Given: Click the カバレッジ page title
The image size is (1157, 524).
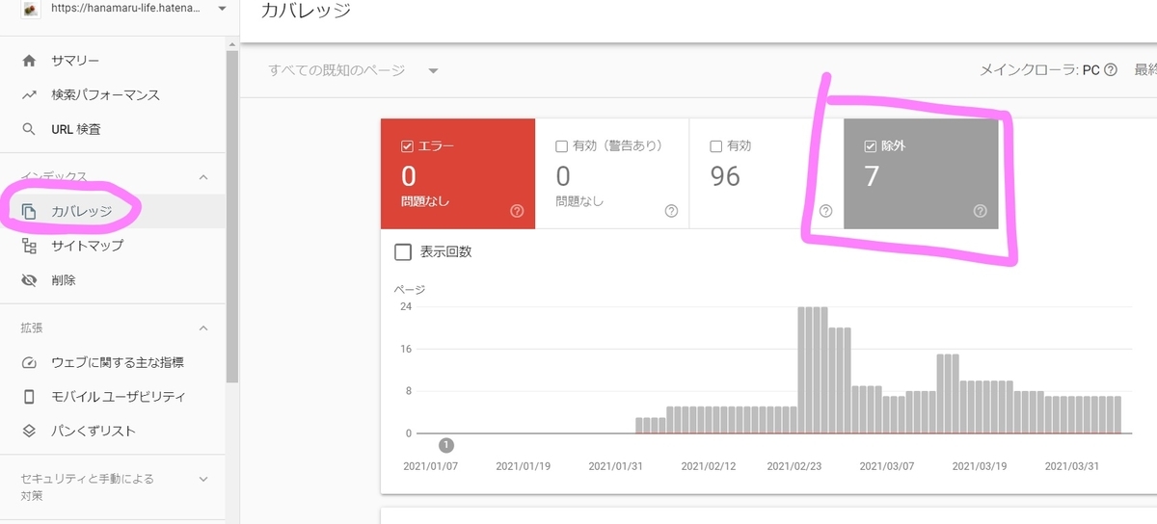Looking at the screenshot, I should 306,12.
